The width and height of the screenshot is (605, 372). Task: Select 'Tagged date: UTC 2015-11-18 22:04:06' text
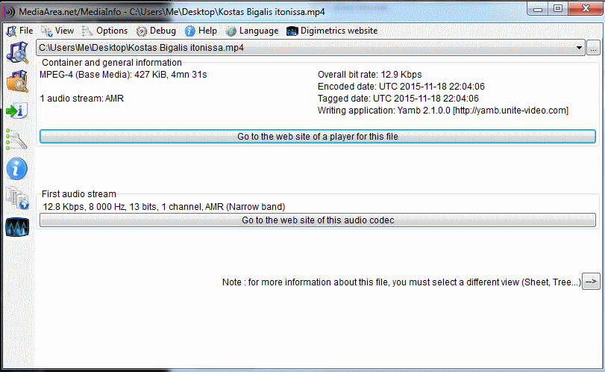pos(398,99)
